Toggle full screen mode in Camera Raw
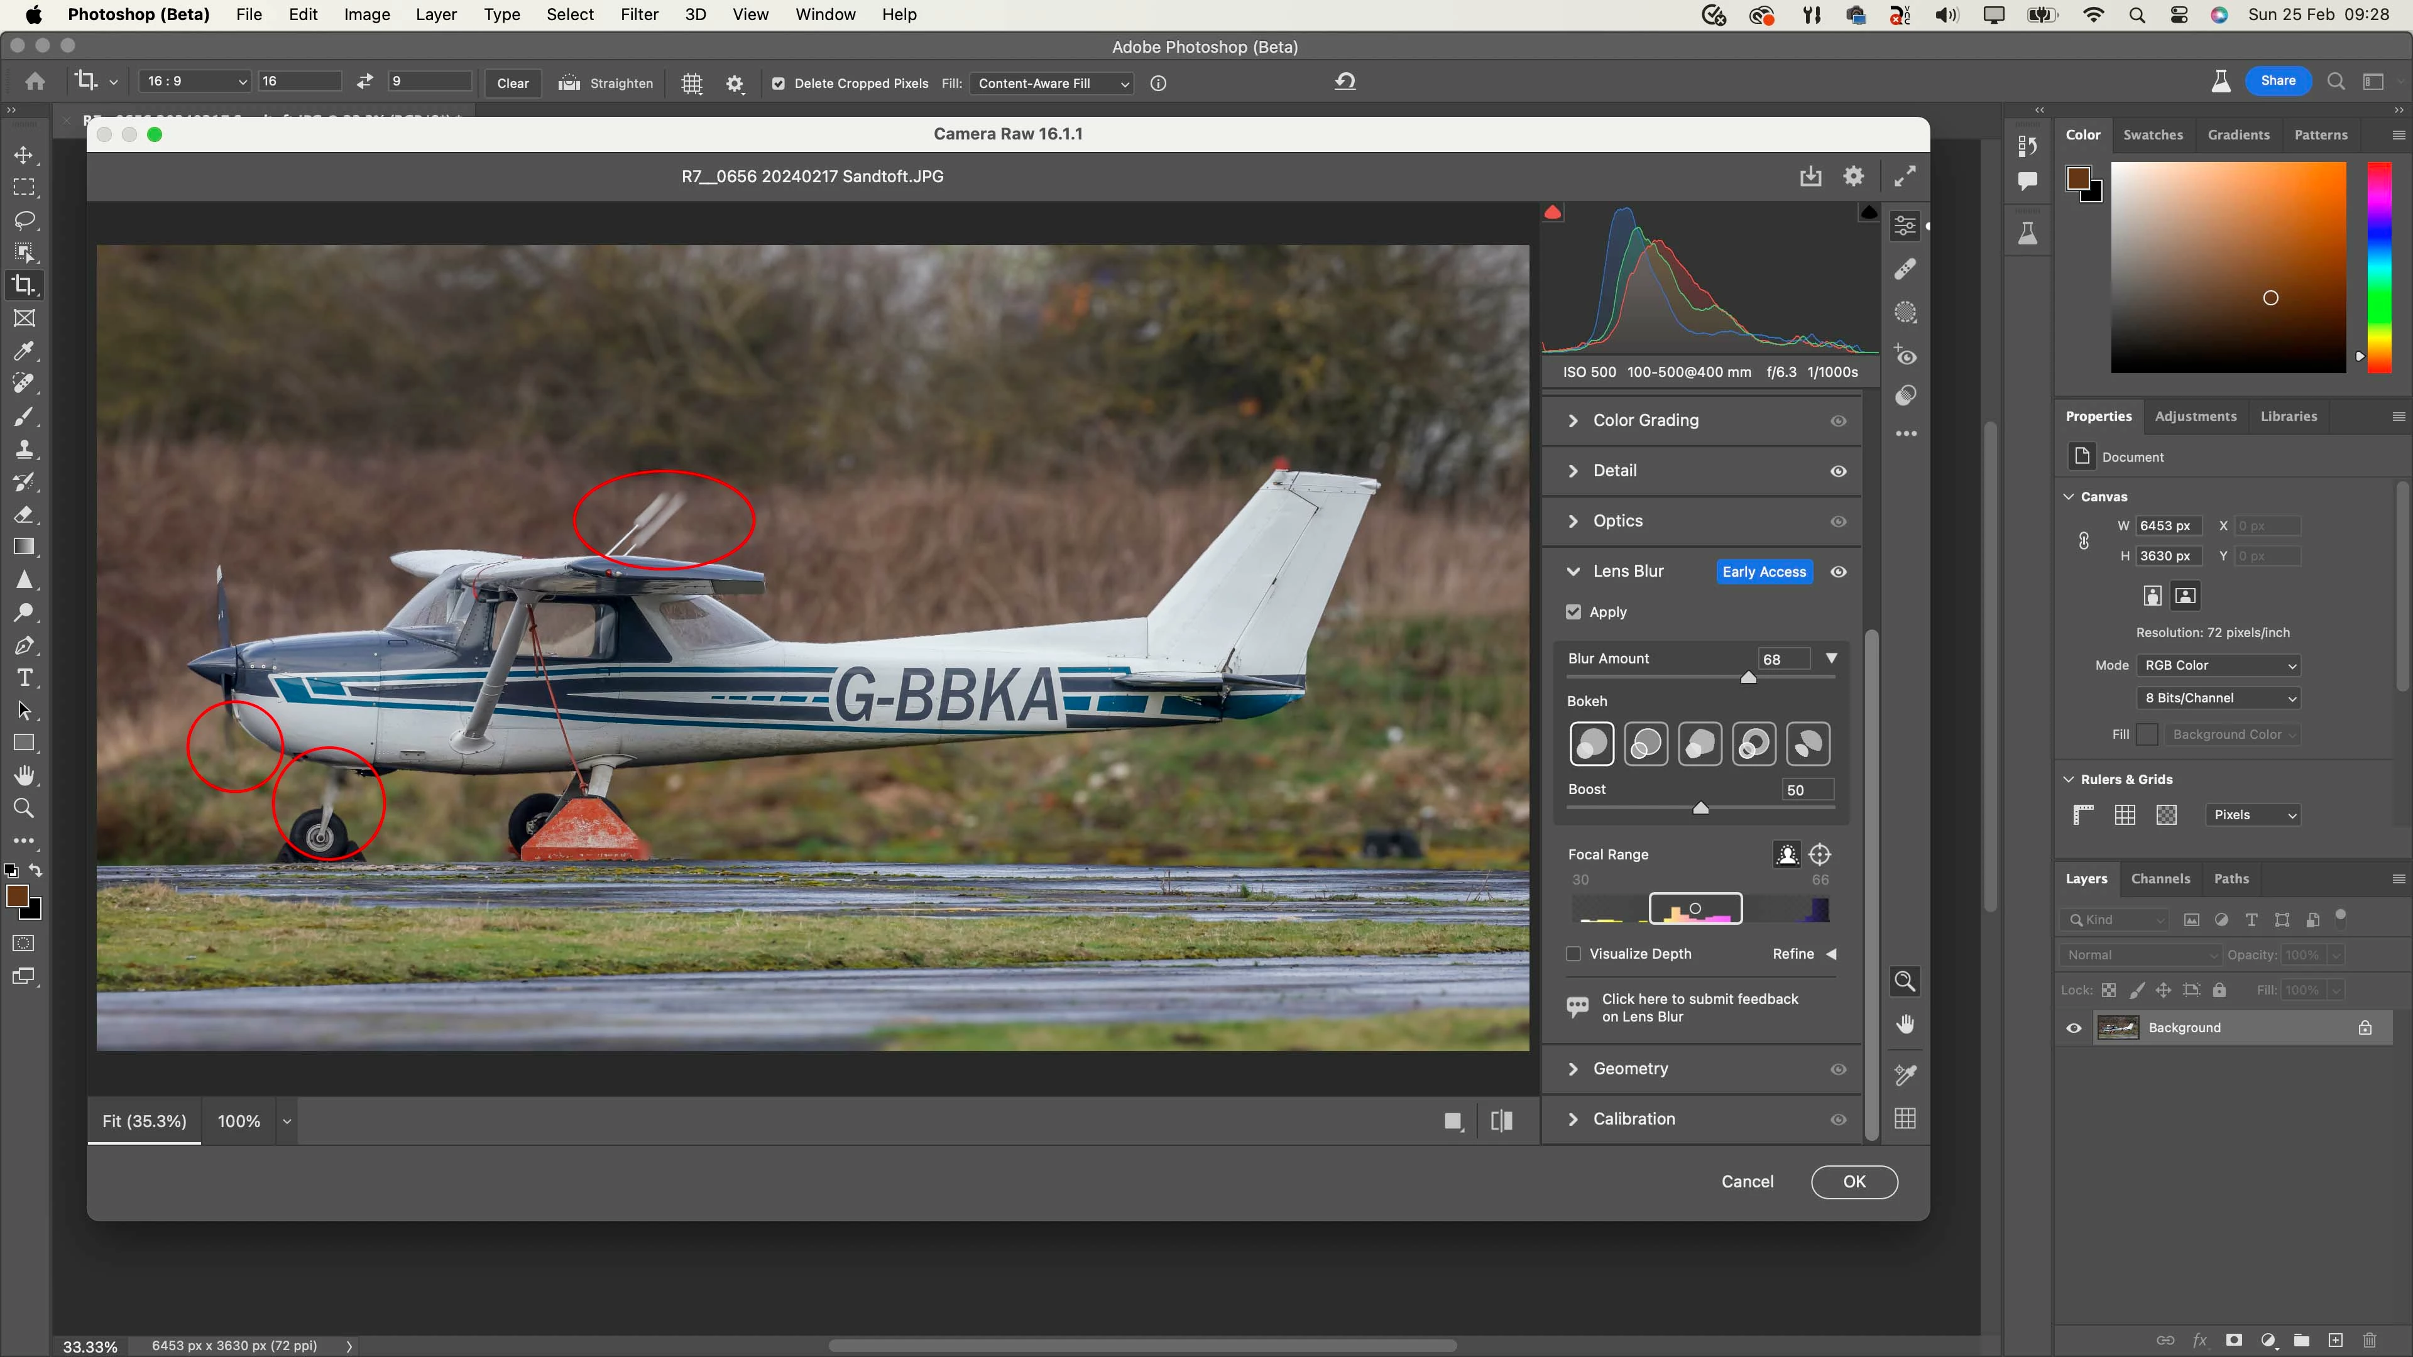Viewport: 2413px width, 1357px height. click(x=1905, y=176)
